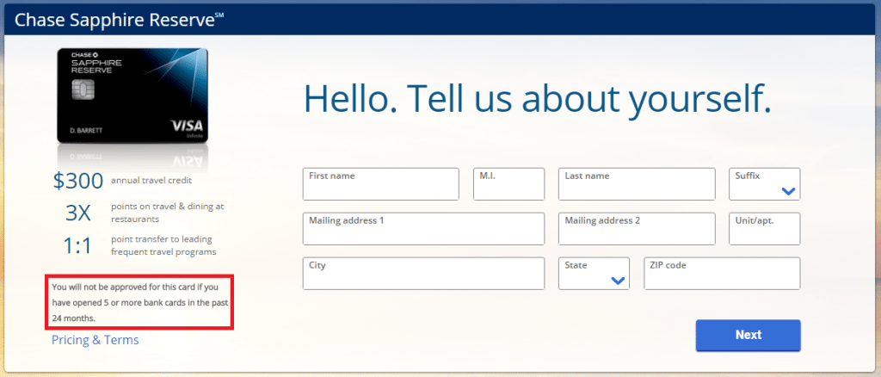
Task: Focus the Last name field
Action: coord(637,183)
